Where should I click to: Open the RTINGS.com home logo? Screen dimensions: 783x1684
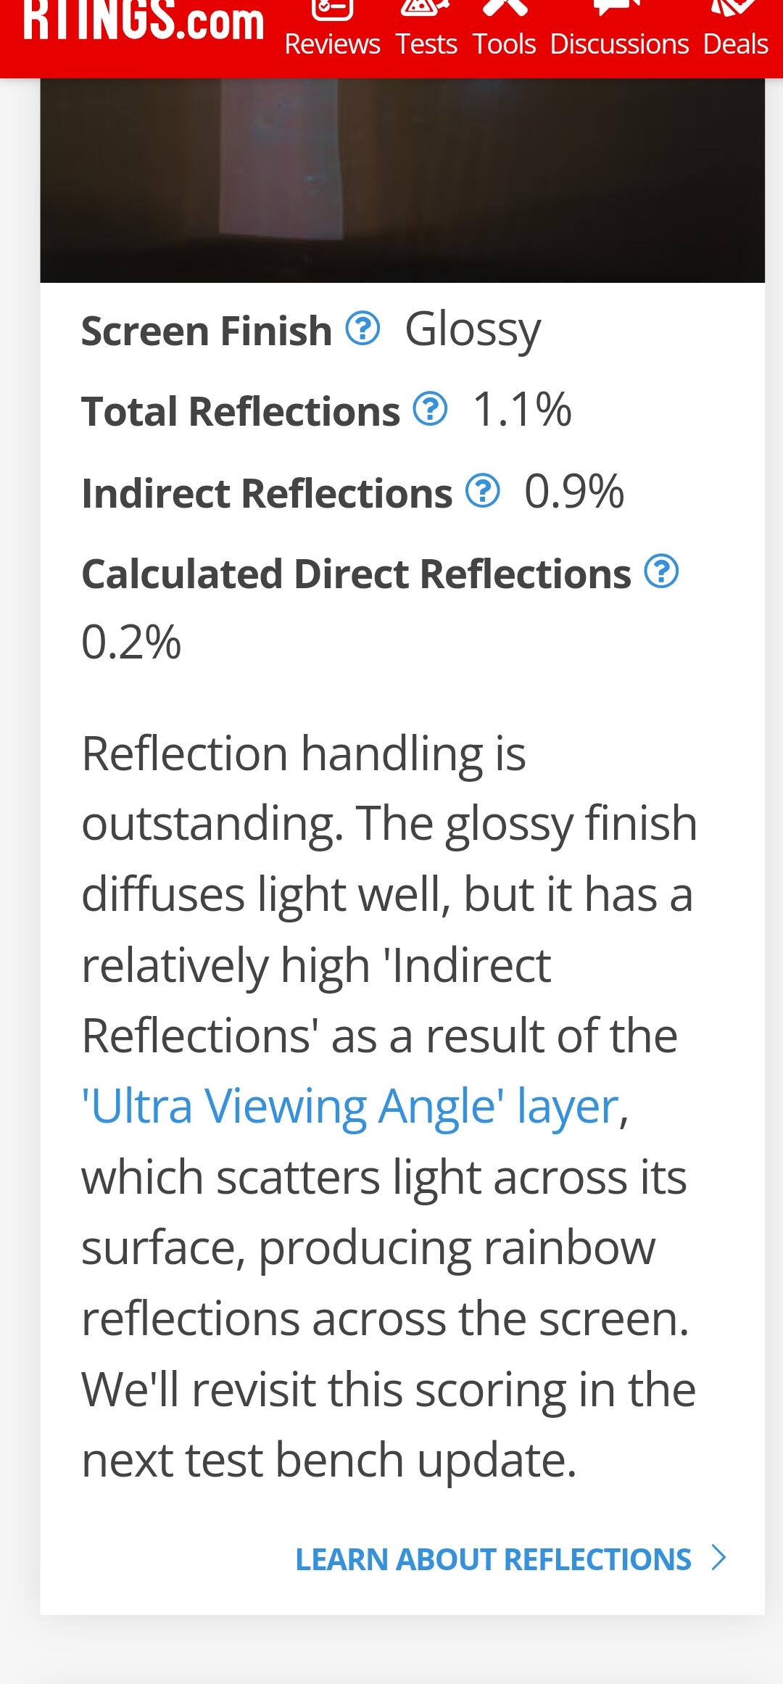(143, 20)
